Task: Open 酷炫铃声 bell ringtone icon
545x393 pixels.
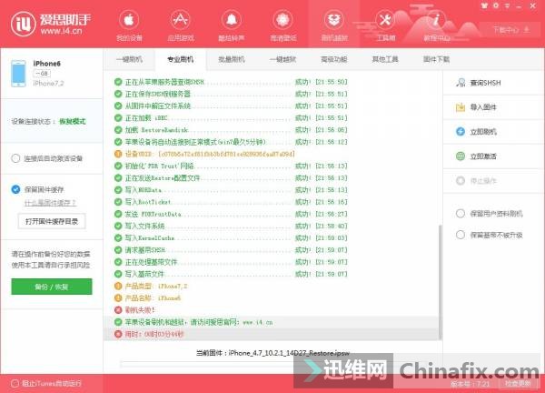Action: pyautogui.click(x=231, y=20)
